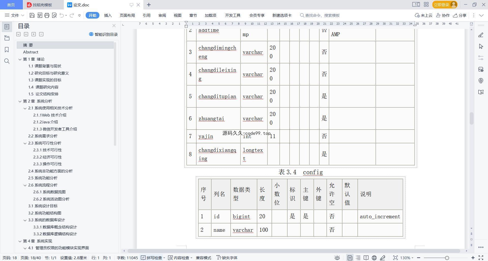Open a new tab with the plus icon
Viewport: 488px width, 261px height.
tap(149, 5)
